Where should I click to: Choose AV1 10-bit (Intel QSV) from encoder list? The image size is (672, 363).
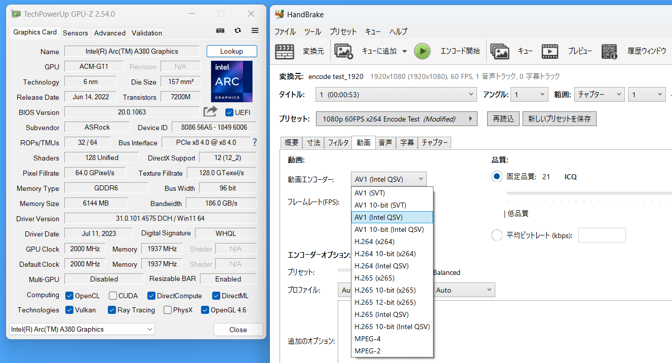(x=392, y=229)
